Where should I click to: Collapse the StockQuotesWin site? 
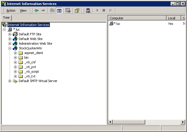click(x=10, y=48)
